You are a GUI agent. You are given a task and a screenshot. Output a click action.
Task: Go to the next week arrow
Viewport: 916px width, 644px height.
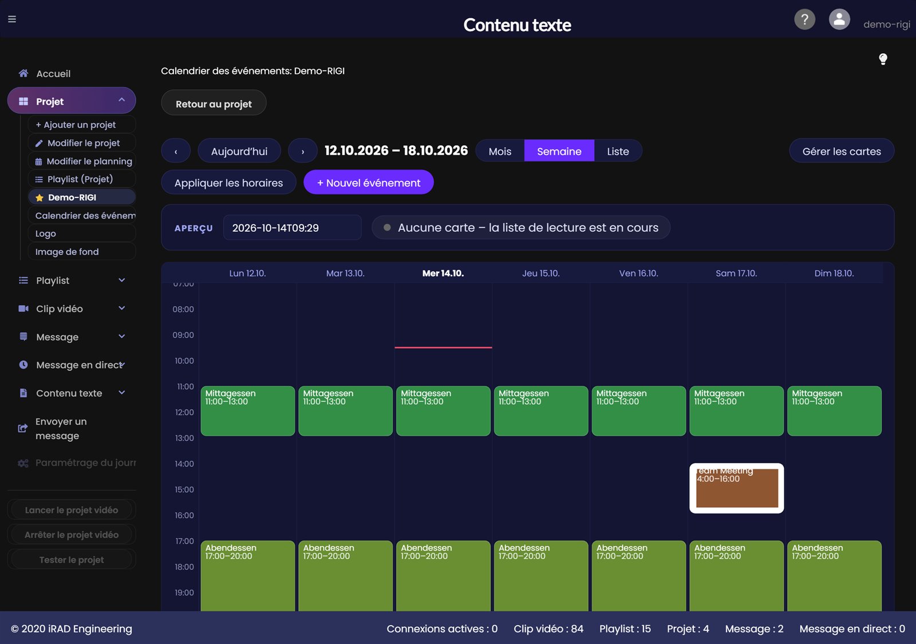pyautogui.click(x=303, y=151)
